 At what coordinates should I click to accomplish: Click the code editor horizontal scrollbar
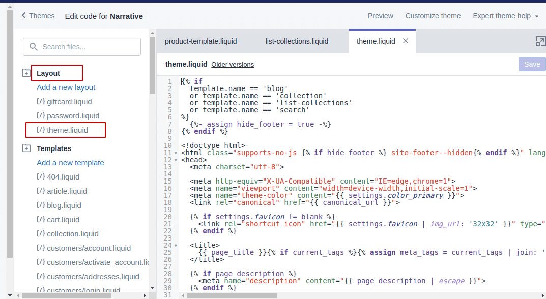click(229, 295)
